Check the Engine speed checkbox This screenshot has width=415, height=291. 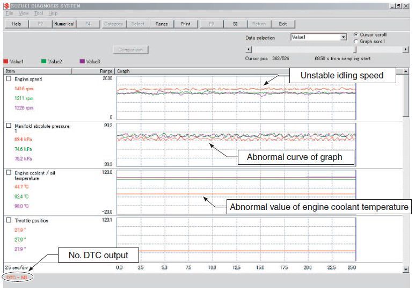point(9,78)
